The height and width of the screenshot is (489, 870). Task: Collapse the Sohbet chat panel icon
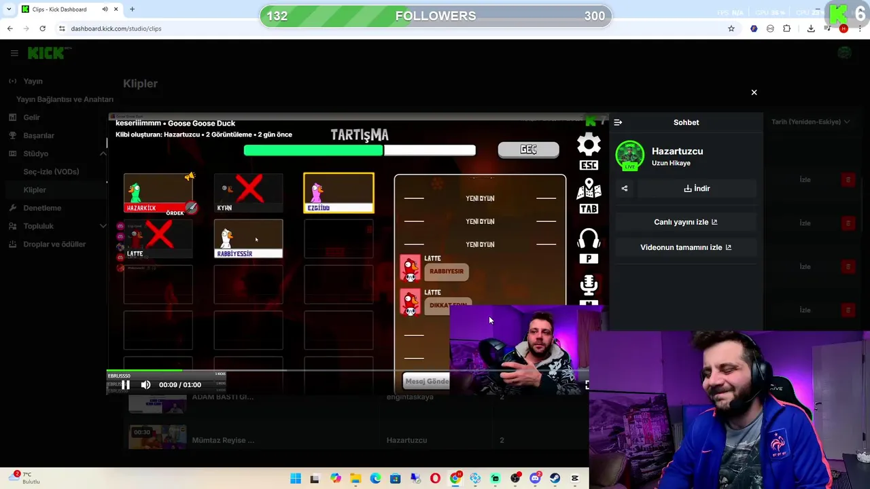(x=618, y=122)
